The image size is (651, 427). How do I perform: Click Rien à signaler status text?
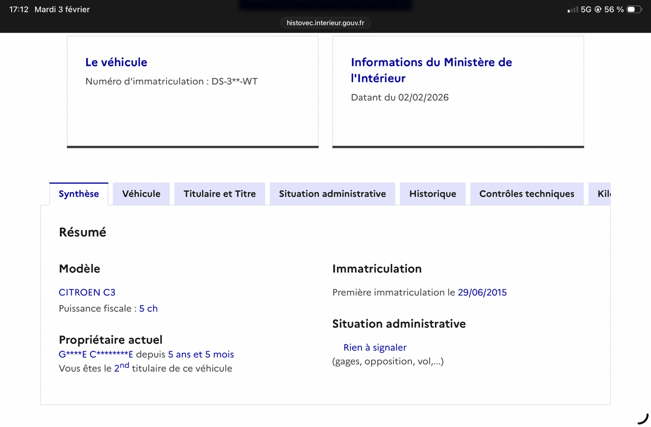click(375, 347)
